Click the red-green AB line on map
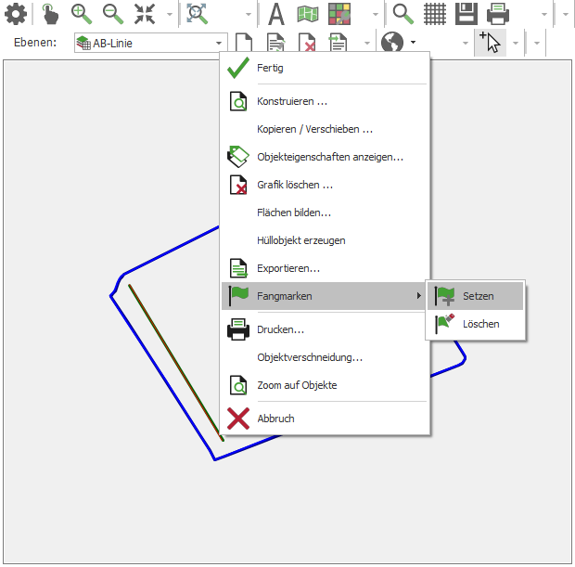 pyautogui.click(x=176, y=362)
